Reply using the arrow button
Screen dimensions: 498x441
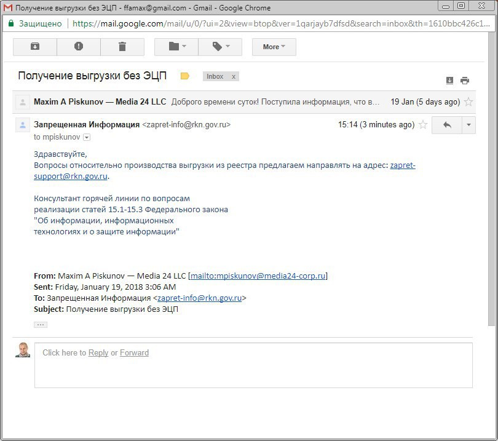click(447, 125)
